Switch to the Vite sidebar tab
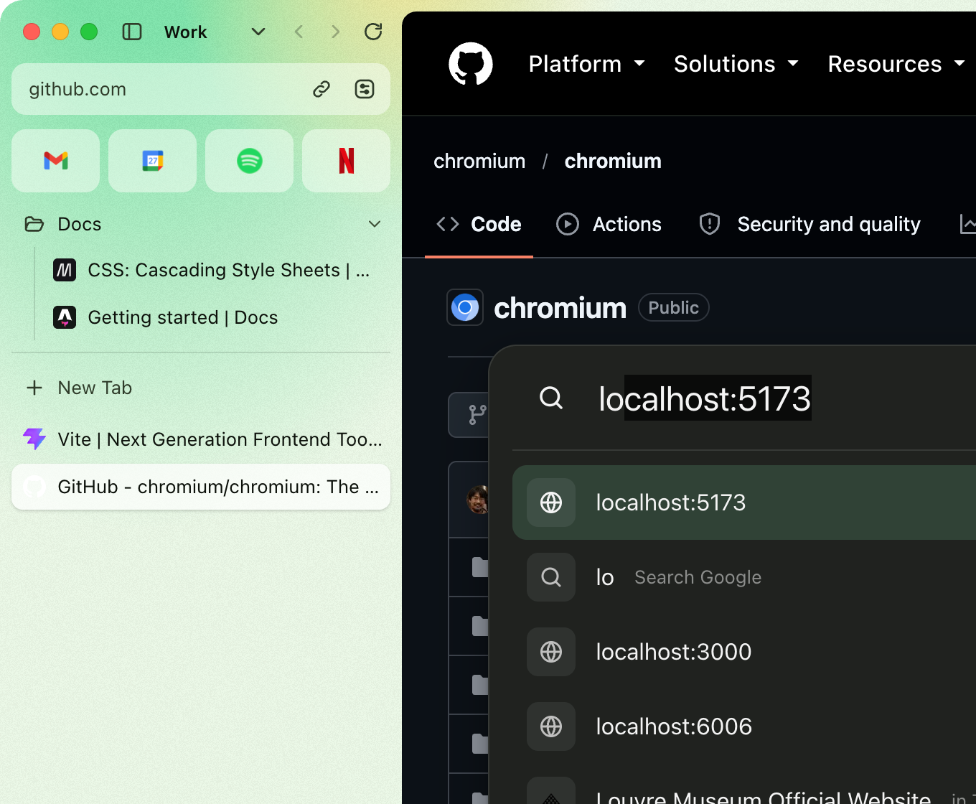 click(201, 439)
